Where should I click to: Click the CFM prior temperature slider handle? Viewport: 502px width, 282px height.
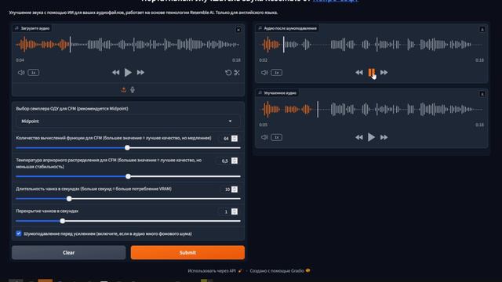point(128,176)
